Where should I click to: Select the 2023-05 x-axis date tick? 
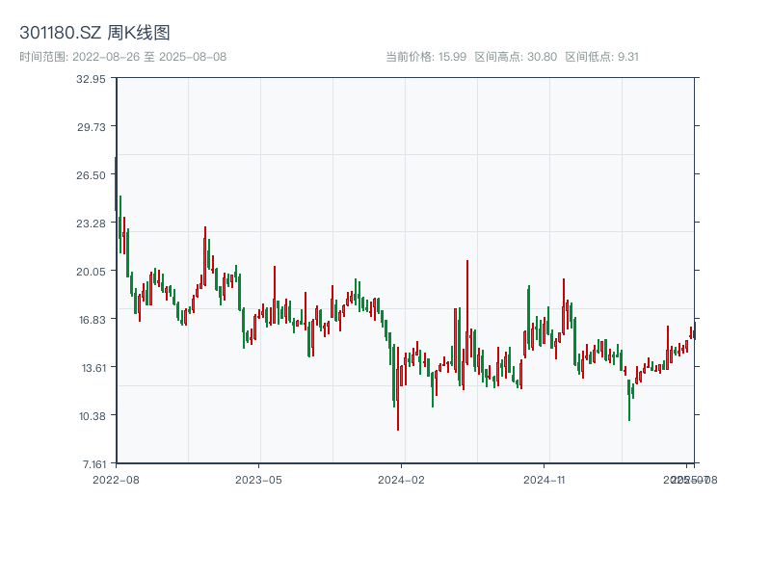point(258,479)
